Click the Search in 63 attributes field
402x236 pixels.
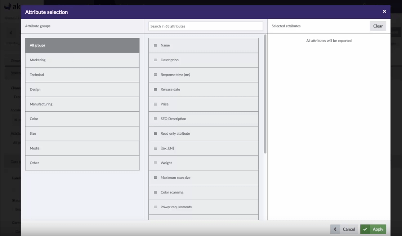206,26
